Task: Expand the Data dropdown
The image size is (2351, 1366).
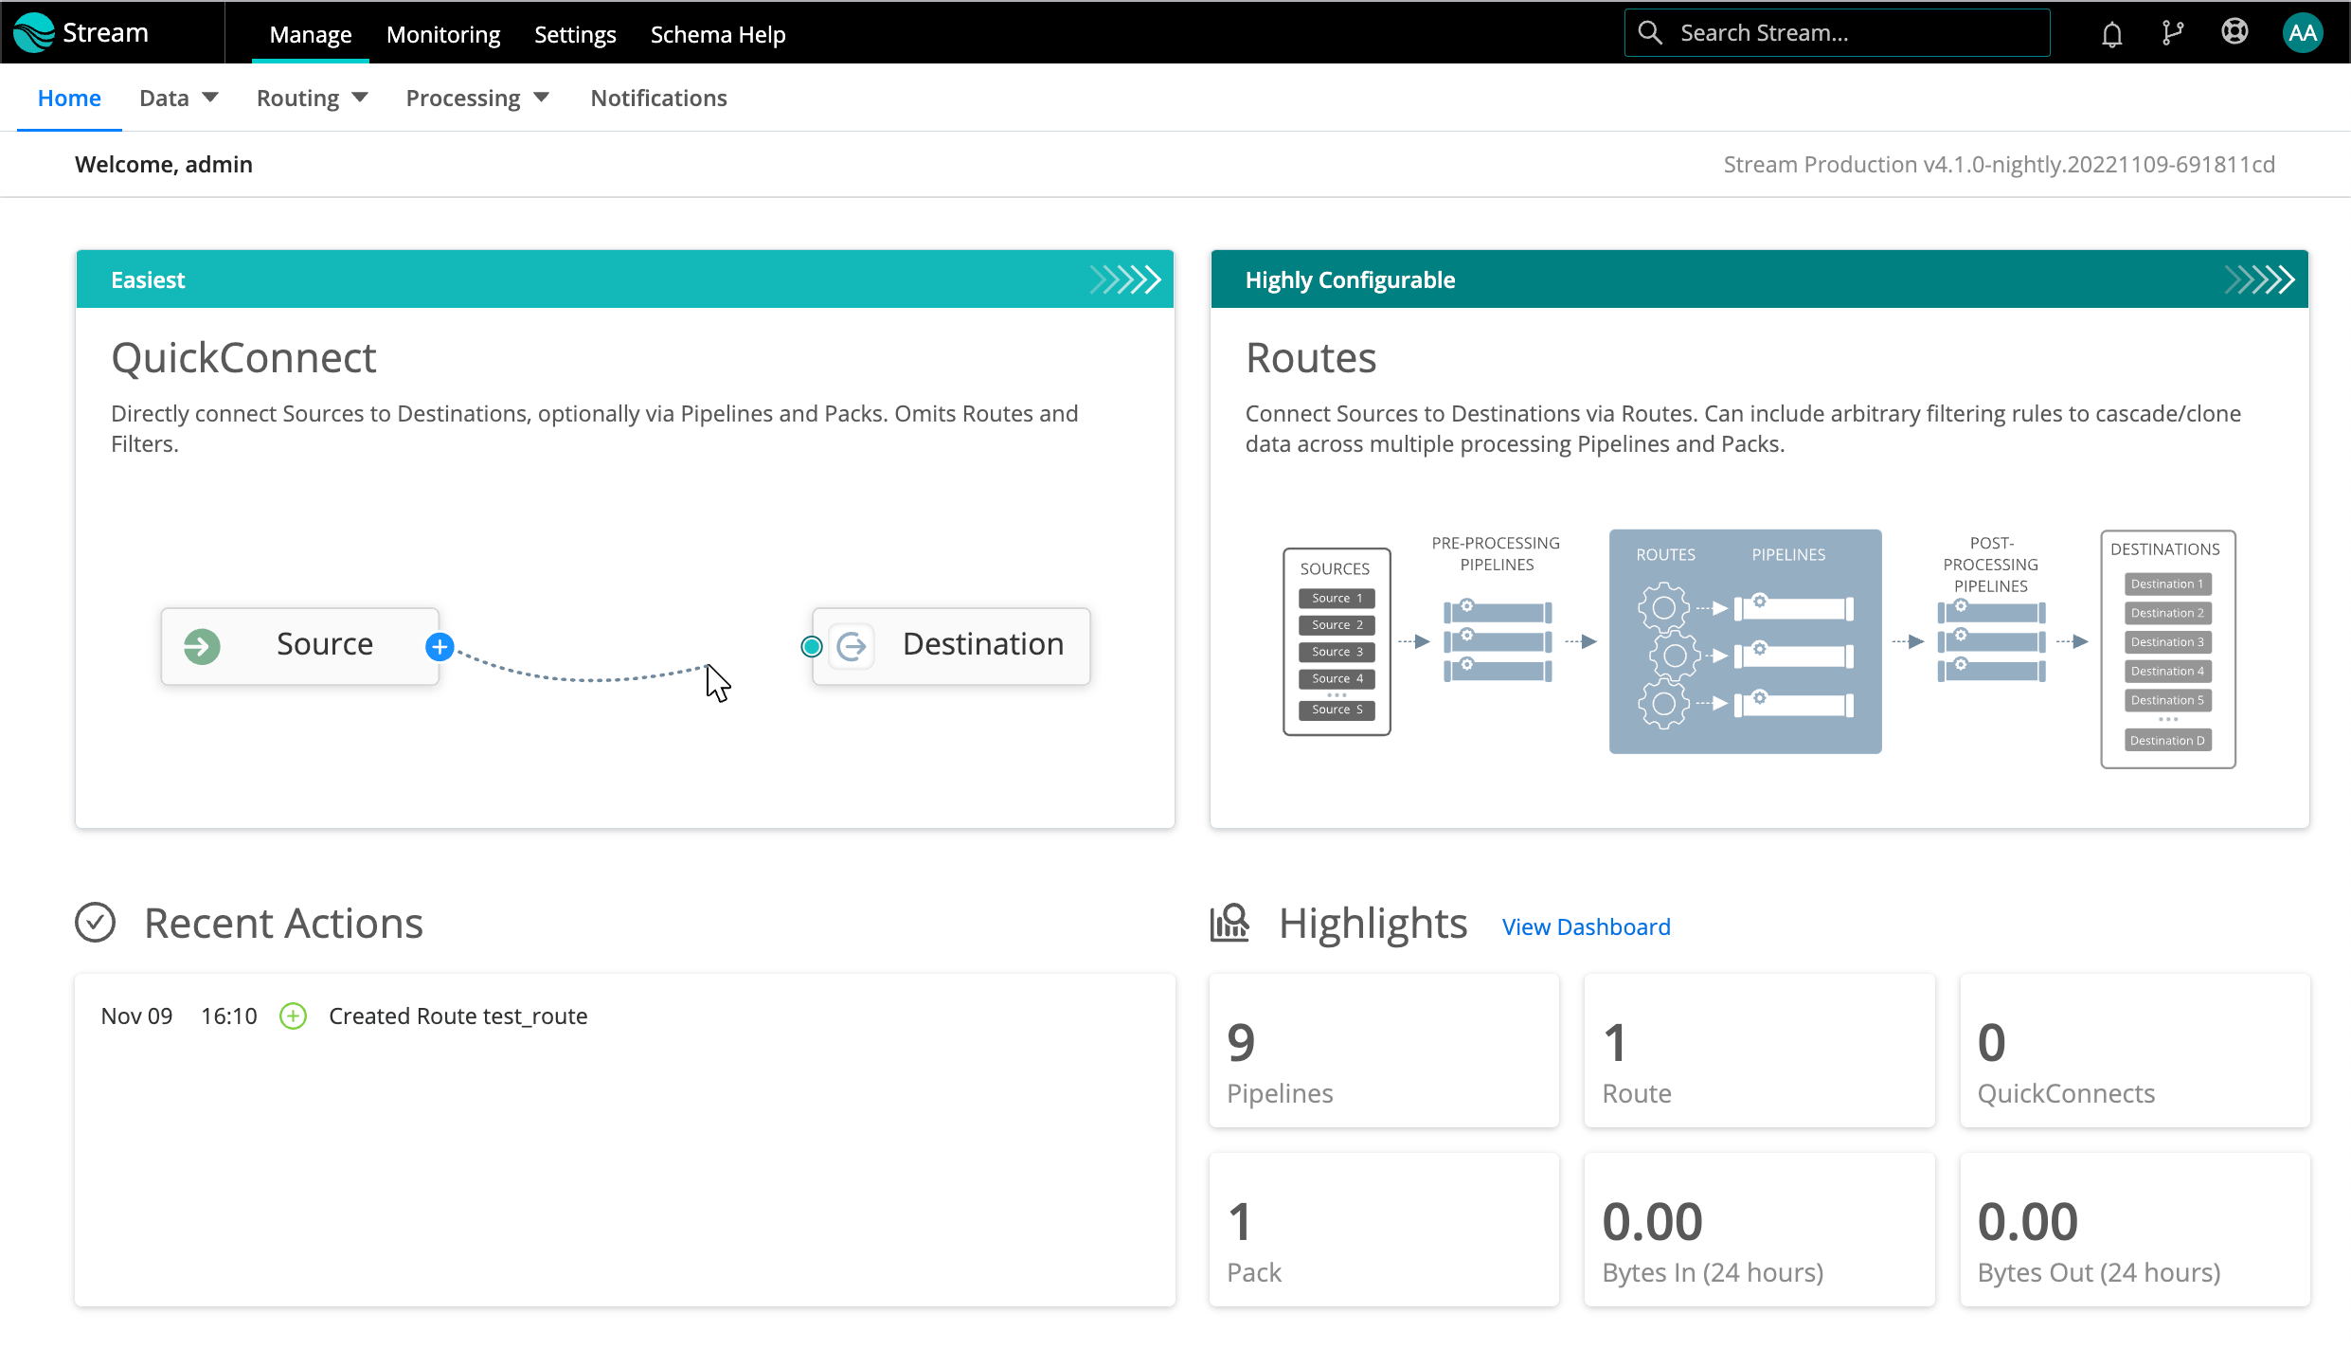Action: [x=178, y=97]
